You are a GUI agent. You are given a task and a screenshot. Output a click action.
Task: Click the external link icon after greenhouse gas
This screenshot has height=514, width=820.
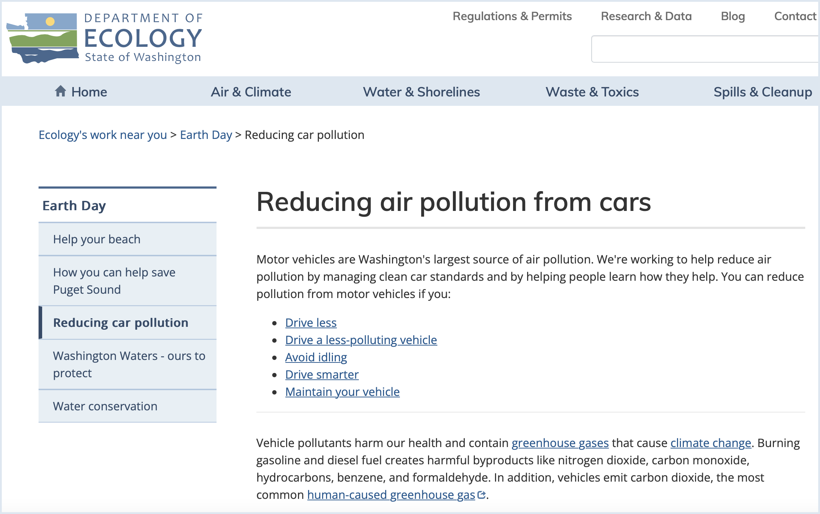coord(481,495)
